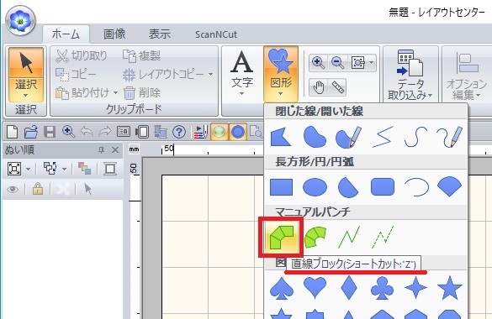Click the redo arrow in quick toolbar

[105, 132]
